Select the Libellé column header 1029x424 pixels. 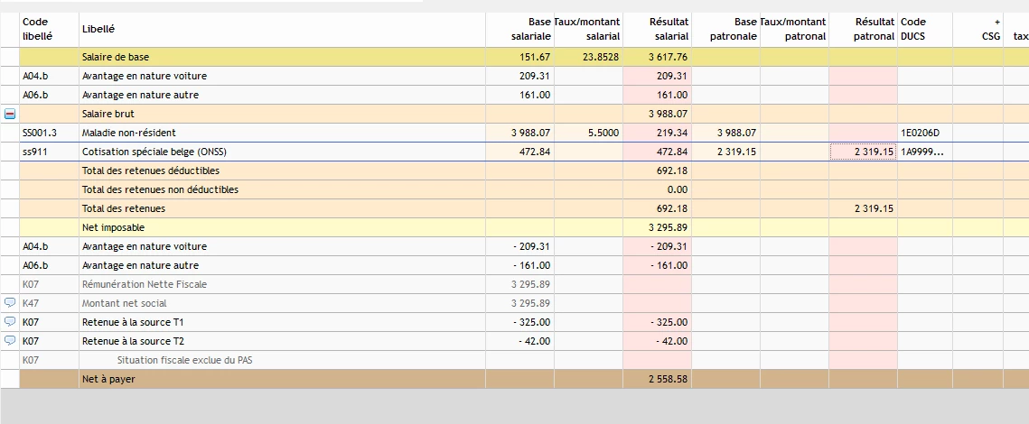282,30
